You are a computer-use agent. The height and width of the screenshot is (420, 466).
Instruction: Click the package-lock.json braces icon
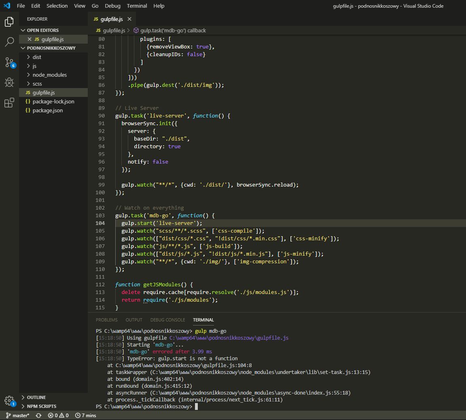tap(28, 101)
